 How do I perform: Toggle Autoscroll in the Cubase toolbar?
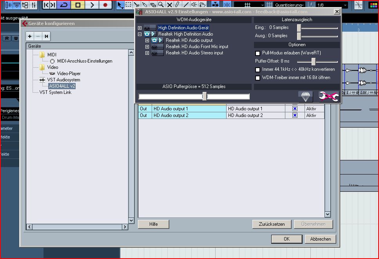215,5
